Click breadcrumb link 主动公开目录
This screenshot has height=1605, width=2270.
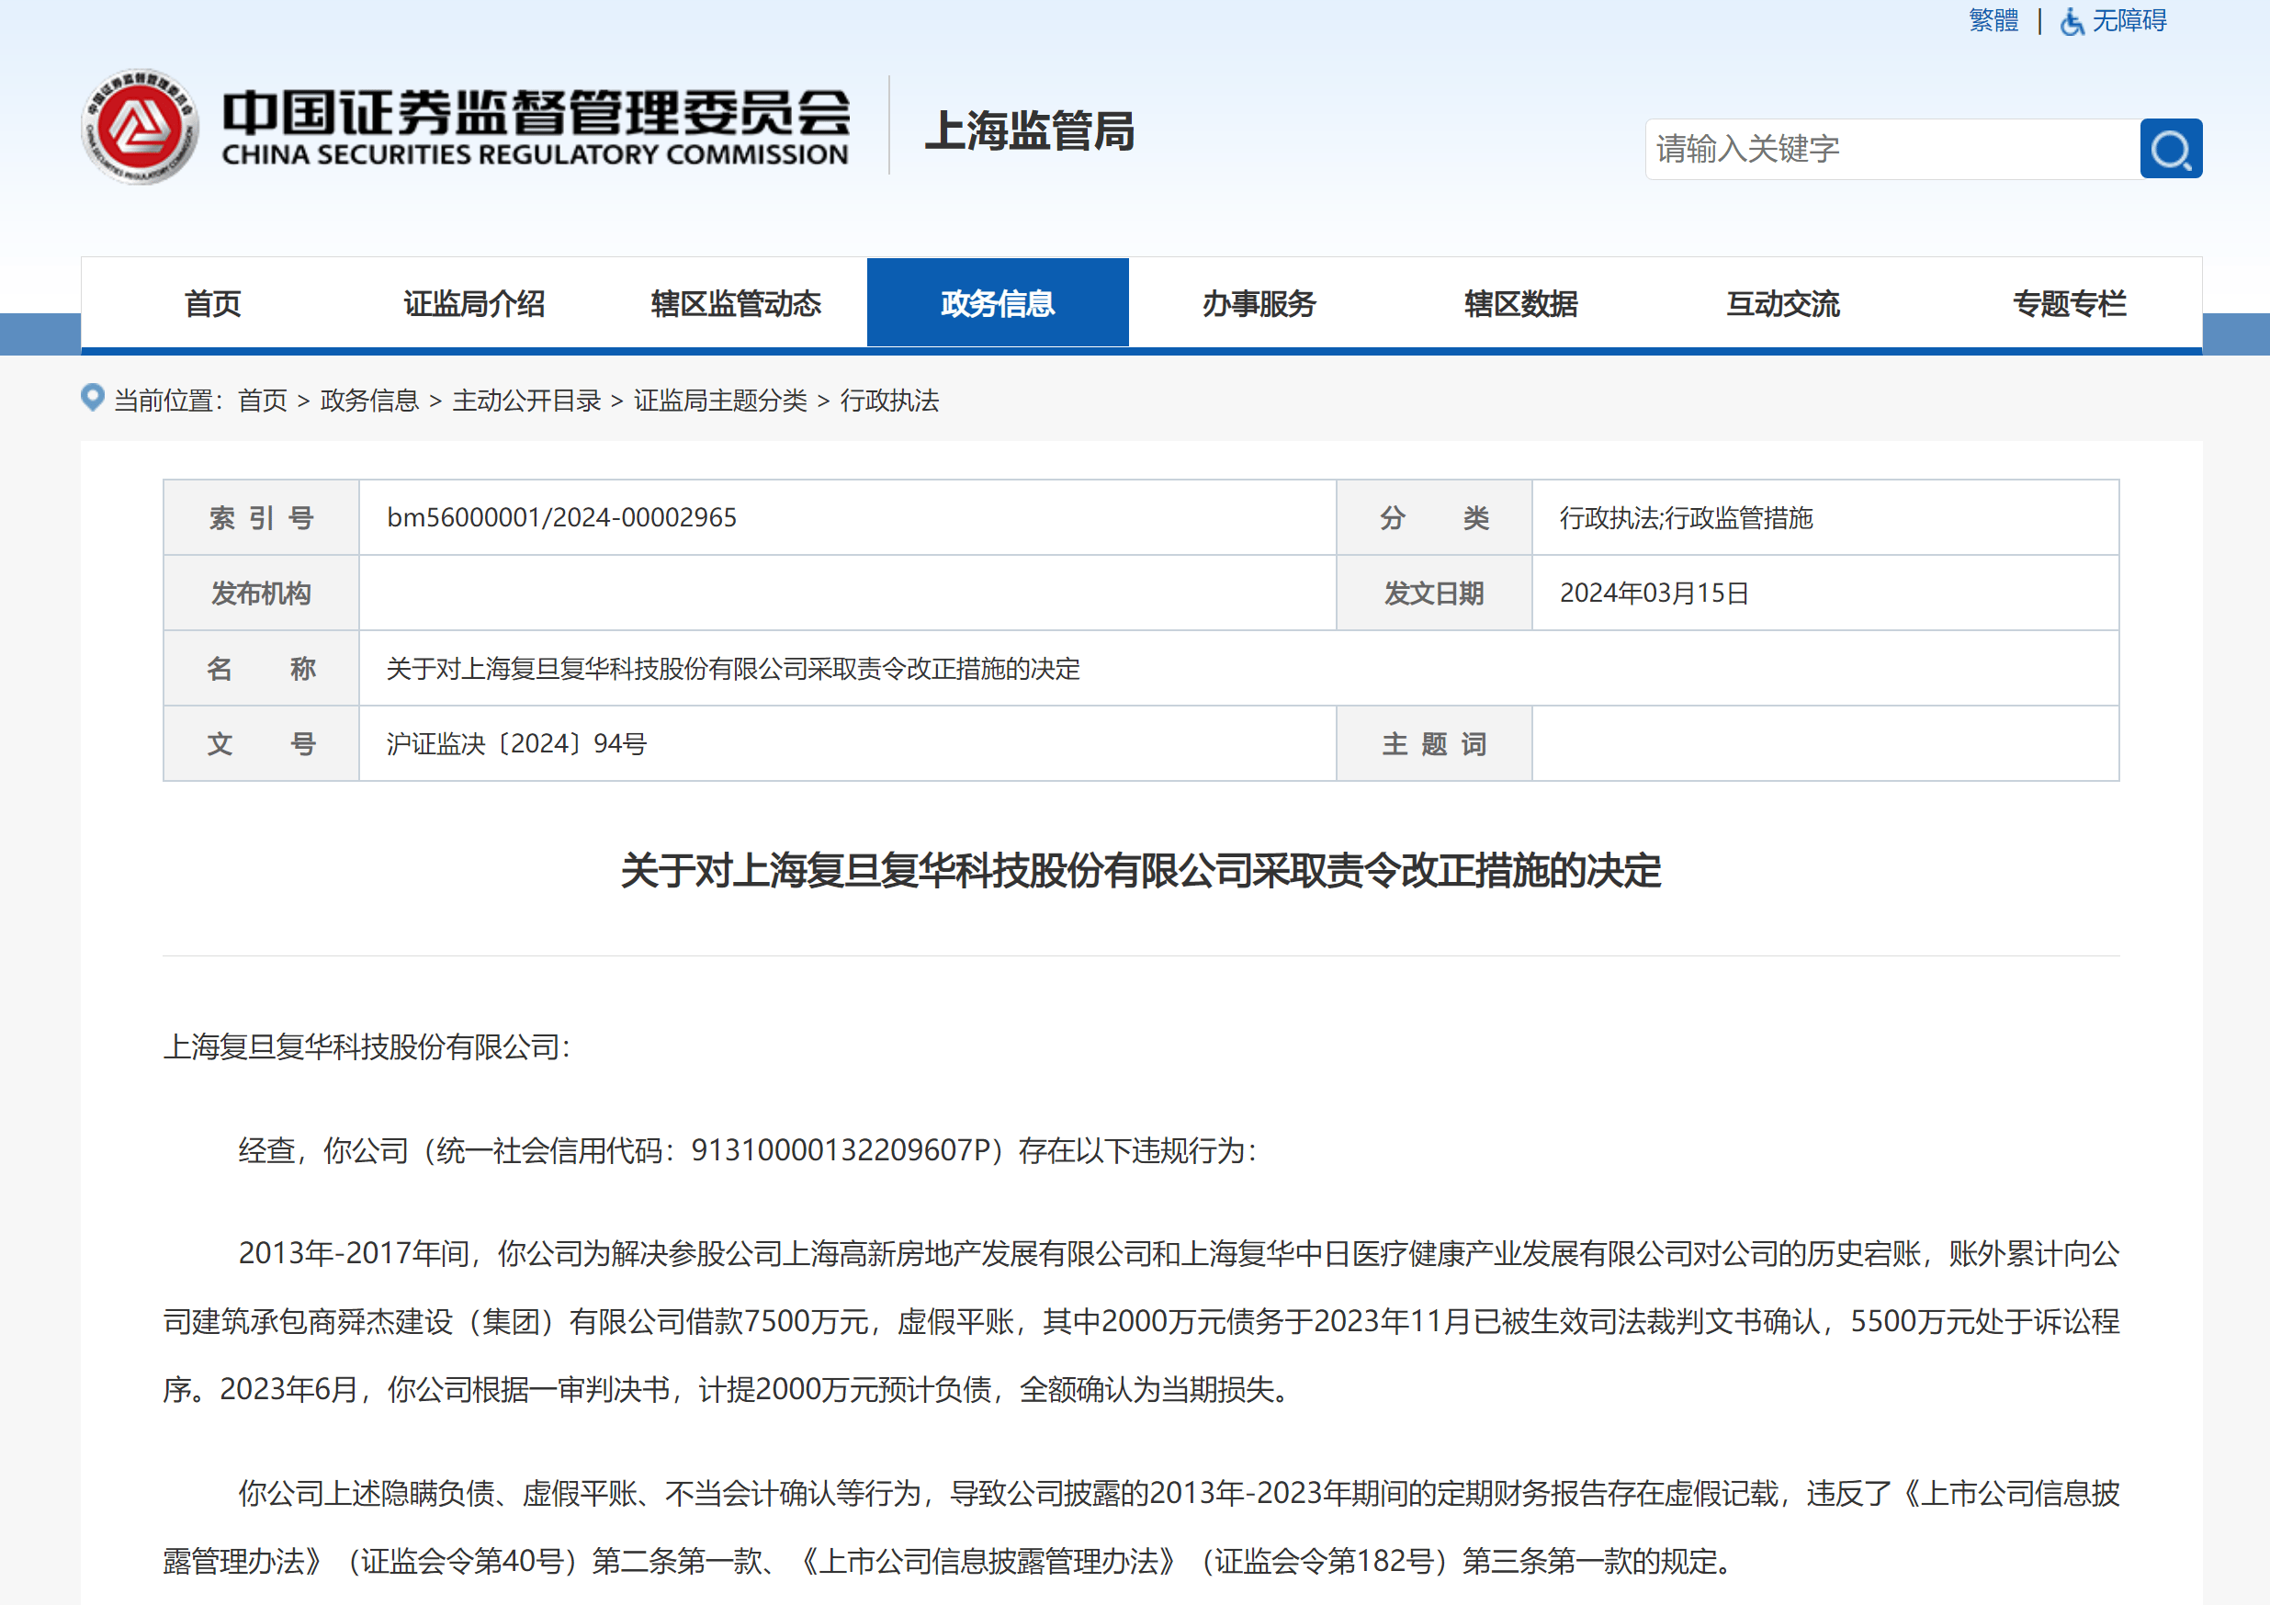[x=525, y=401]
